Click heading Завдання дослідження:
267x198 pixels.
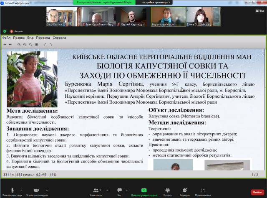click(x=38, y=128)
